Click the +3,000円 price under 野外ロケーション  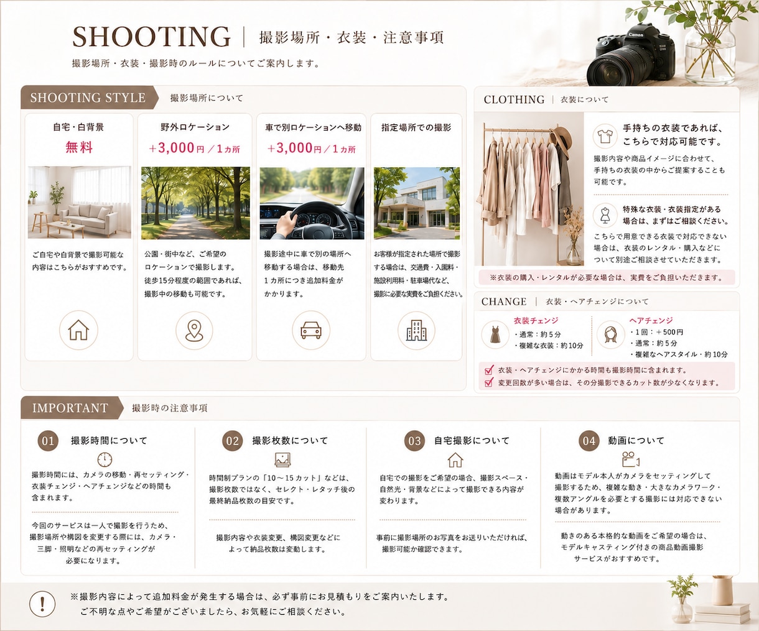click(x=194, y=149)
